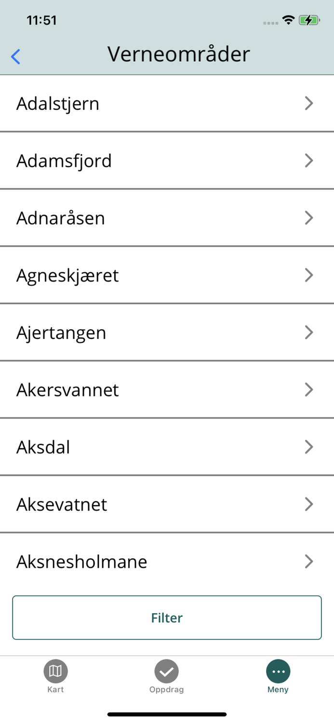Select the cellular signal dots indicator
This screenshot has height=723, width=334.
point(270,22)
